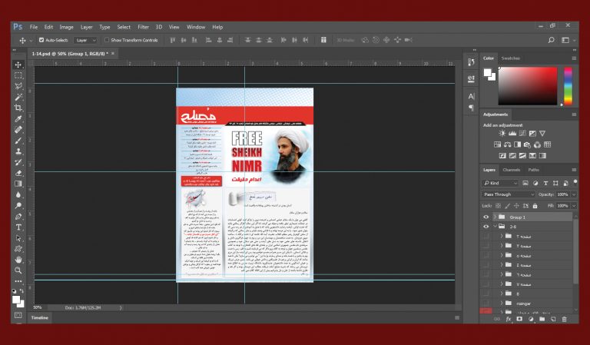Image resolution: width=590 pixels, height=345 pixels.
Task: Click the rainbow hue slider strip
Action: tap(568, 85)
